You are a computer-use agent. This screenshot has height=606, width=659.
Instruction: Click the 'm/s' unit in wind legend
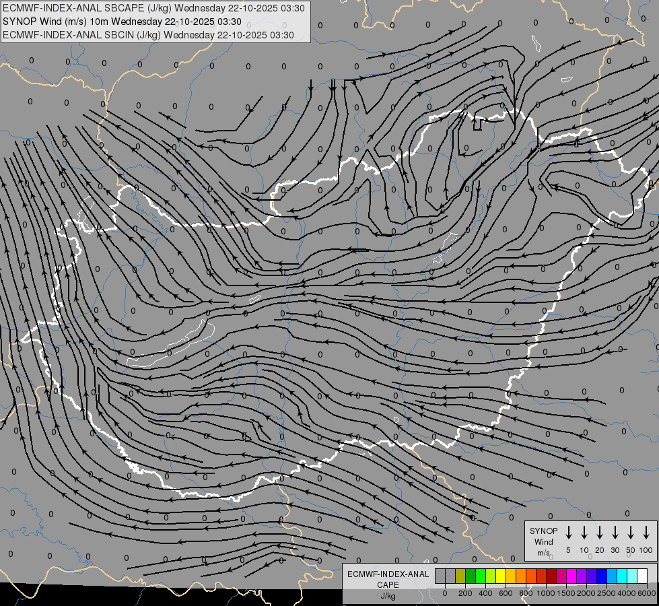[543, 553]
